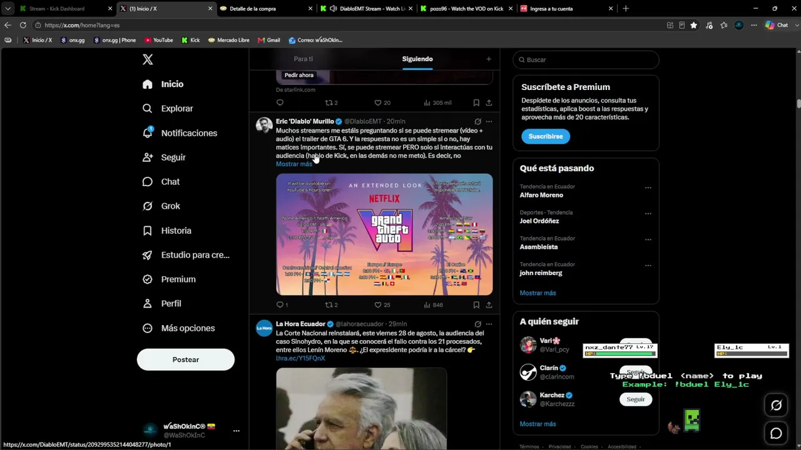Click Suscribirse to Premium

pyautogui.click(x=546, y=136)
